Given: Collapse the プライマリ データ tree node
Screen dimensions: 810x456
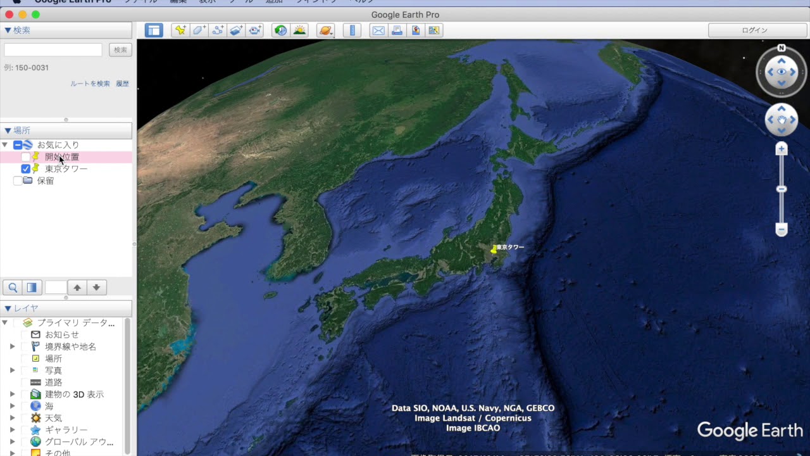Looking at the screenshot, I should (5, 323).
